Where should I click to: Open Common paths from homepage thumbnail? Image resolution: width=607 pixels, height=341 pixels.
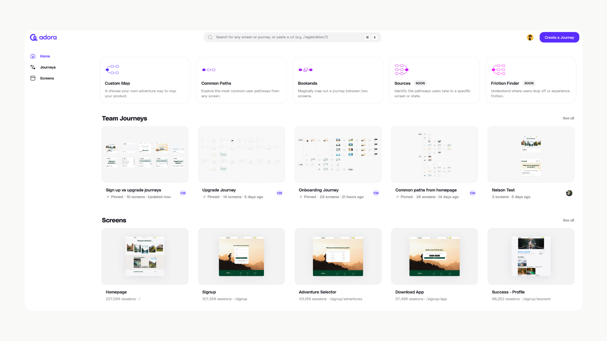[x=434, y=154]
